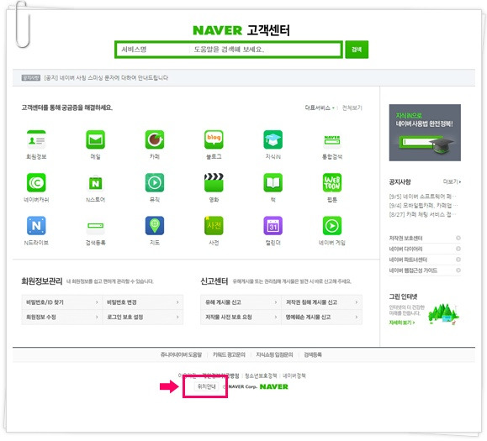
Task: Click the green NAVER footer logo
Action: click(274, 386)
